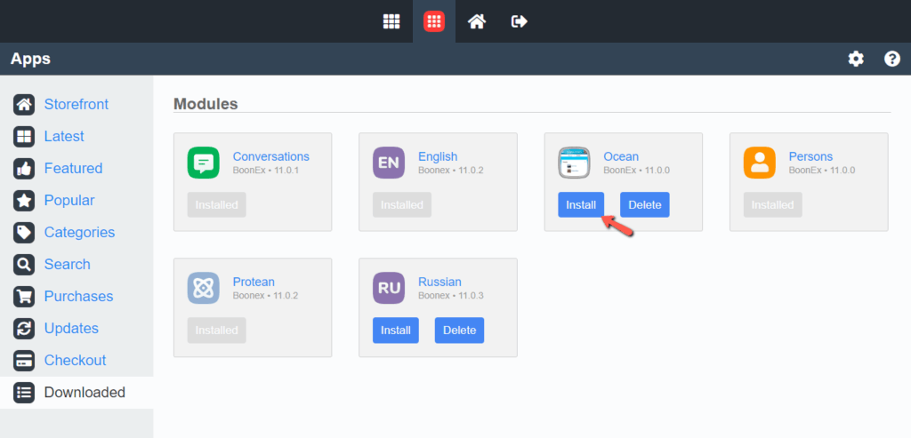Click the red apps grid icon
Image resolution: width=911 pixels, height=438 pixels.
pyautogui.click(x=434, y=21)
